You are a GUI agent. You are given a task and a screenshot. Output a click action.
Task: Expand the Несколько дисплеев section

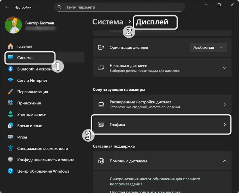pyautogui.click(x=225, y=68)
